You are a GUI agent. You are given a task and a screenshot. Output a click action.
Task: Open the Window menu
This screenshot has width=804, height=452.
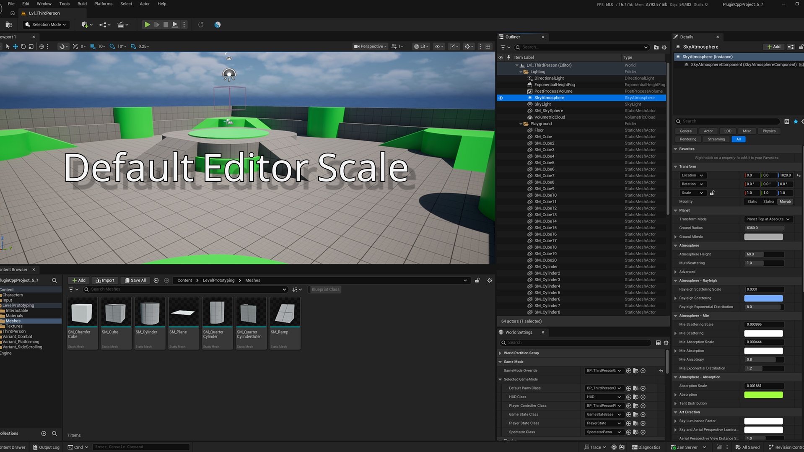pyautogui.click(x=44, y=4)
